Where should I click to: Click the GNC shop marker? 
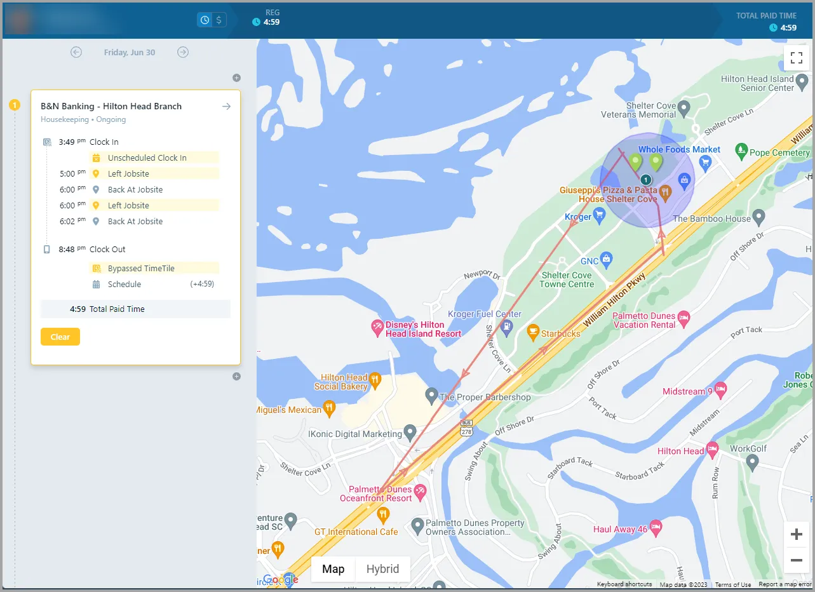pyautogui.click(x=607, y=259)
